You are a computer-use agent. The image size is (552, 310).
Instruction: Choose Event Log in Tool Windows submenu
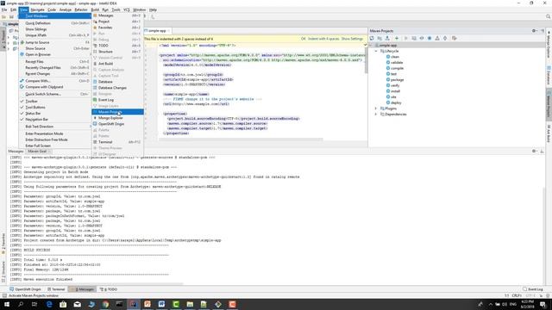pyautogui.click(x=117, y=100)
